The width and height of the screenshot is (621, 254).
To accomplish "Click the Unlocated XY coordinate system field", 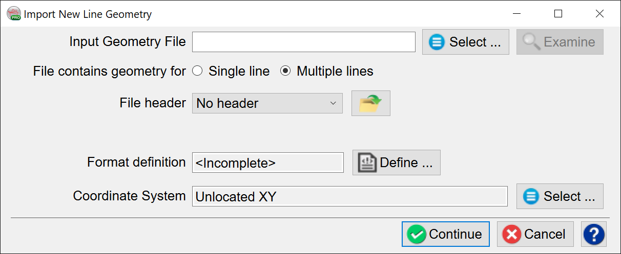I will tap(349, 196).
